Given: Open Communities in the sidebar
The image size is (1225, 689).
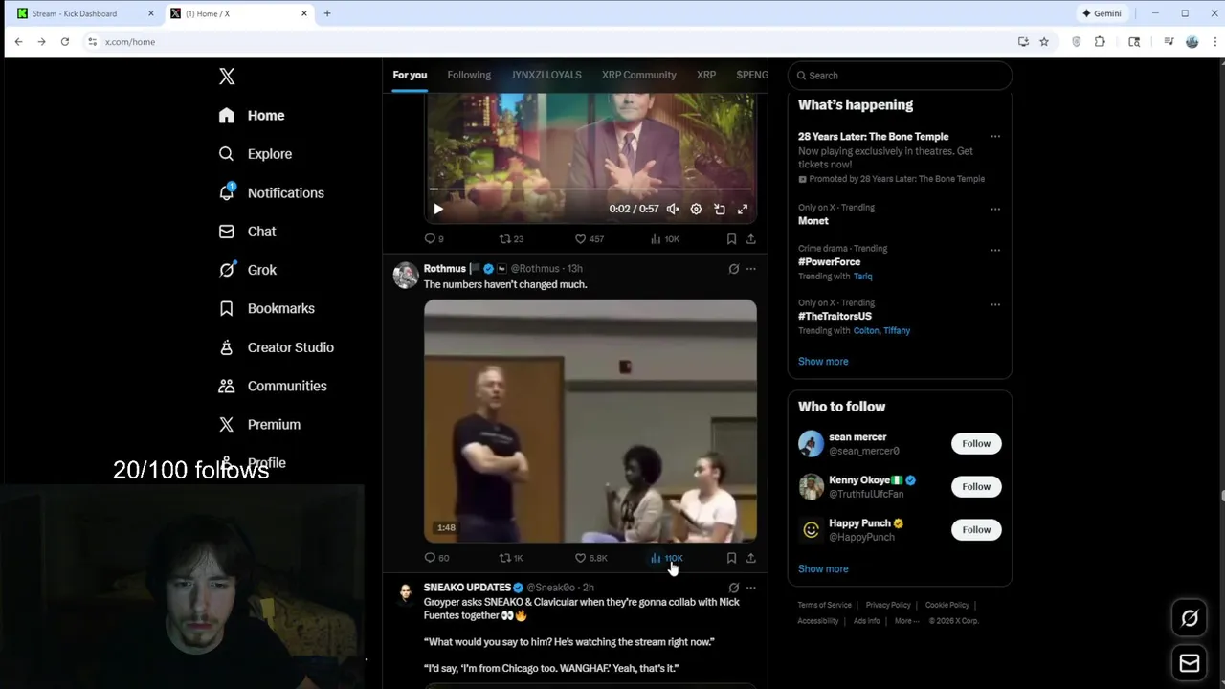Looking at the screenshot, I should [x=273, y=386].
